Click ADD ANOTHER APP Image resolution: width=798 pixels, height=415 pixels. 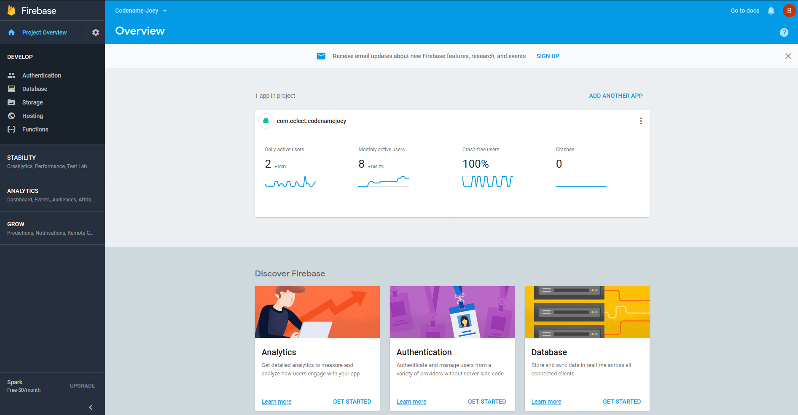(615, 96)
